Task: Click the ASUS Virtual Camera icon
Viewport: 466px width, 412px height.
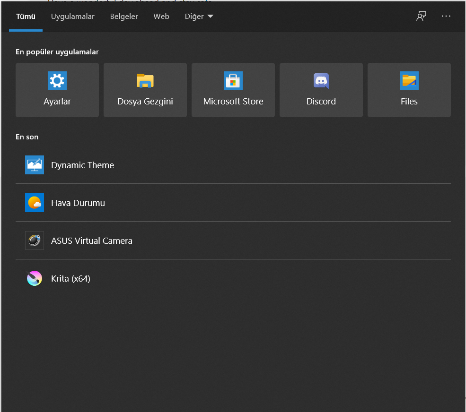Action: pos(35,240)
